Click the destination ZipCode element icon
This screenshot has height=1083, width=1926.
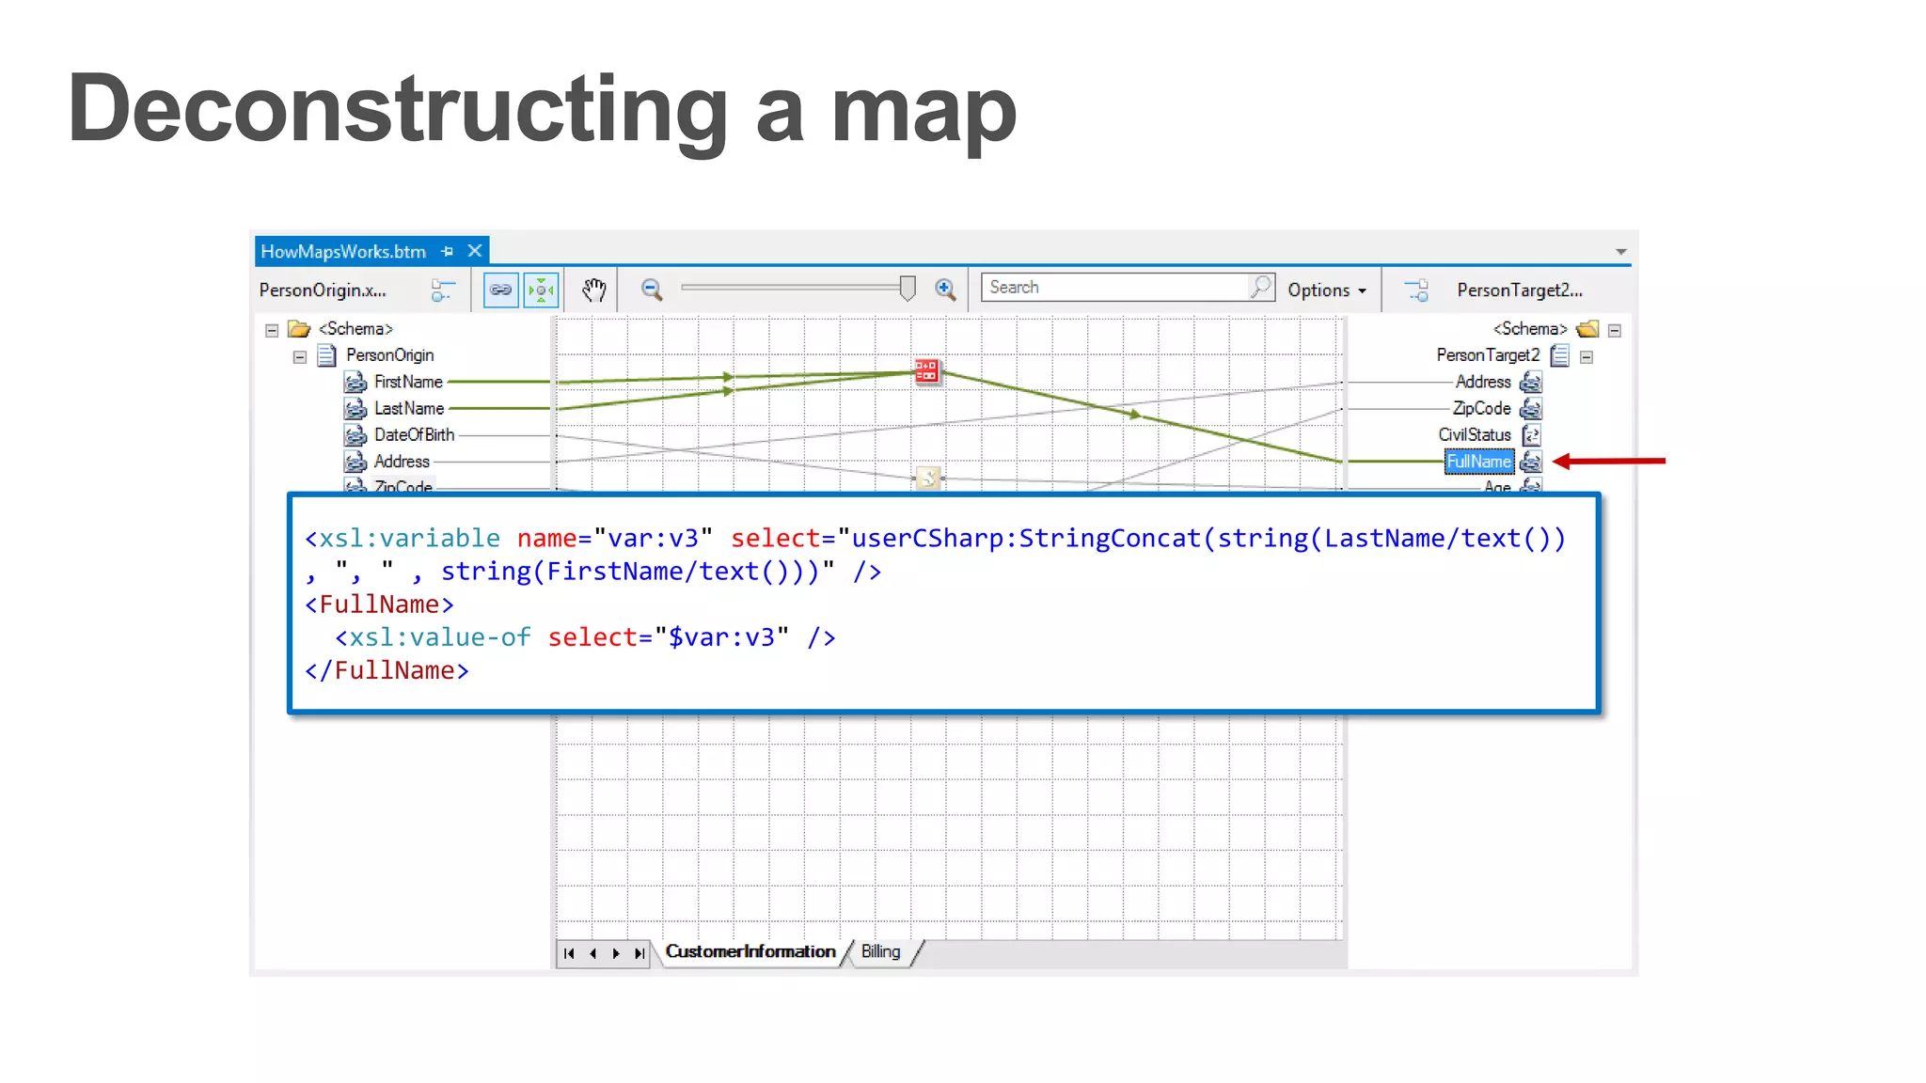click(1531, 408)
